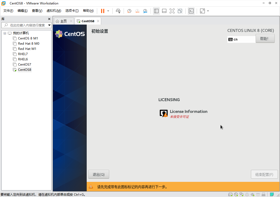This screenshot has height=197, width=280.
Task: Click the CD/DVD drive status icon
Action: [x=236, y=194]
